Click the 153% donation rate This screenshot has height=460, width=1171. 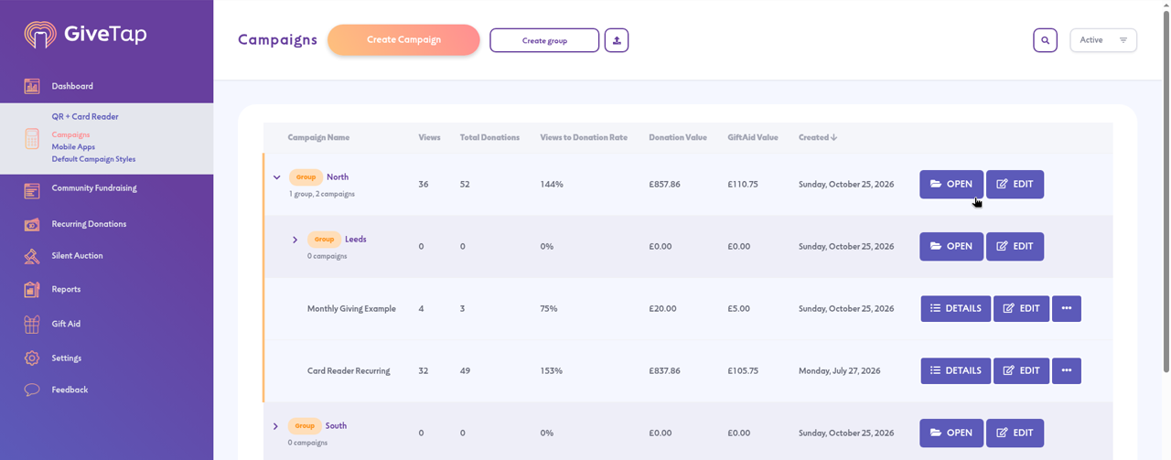click(552, 371)
